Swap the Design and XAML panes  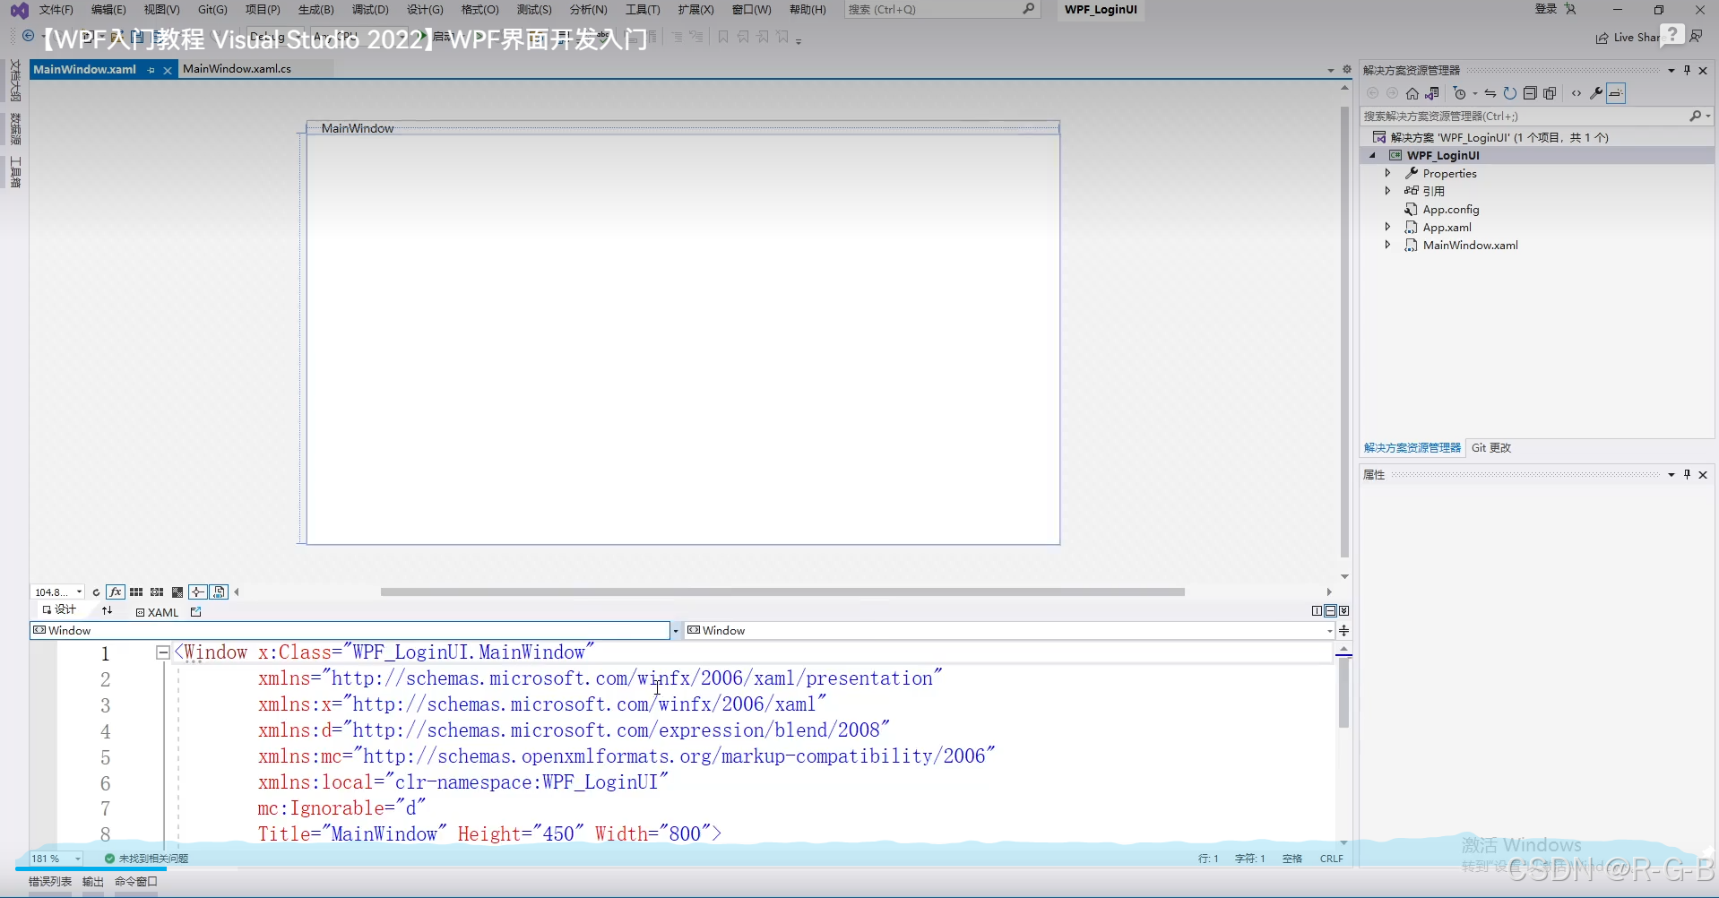(108, 611)
